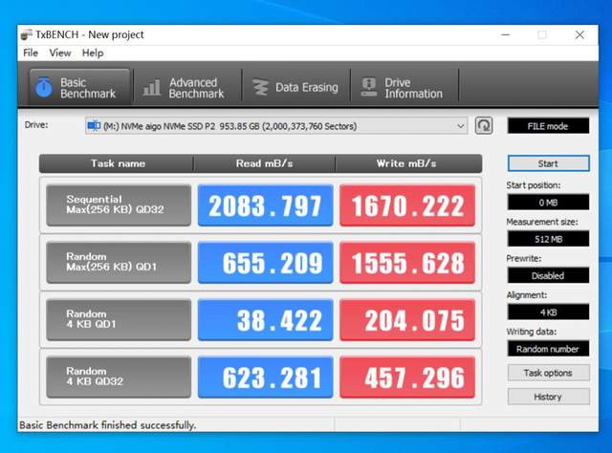Open the View menu
The image size is (612, 453).
[x=59, y=53]
